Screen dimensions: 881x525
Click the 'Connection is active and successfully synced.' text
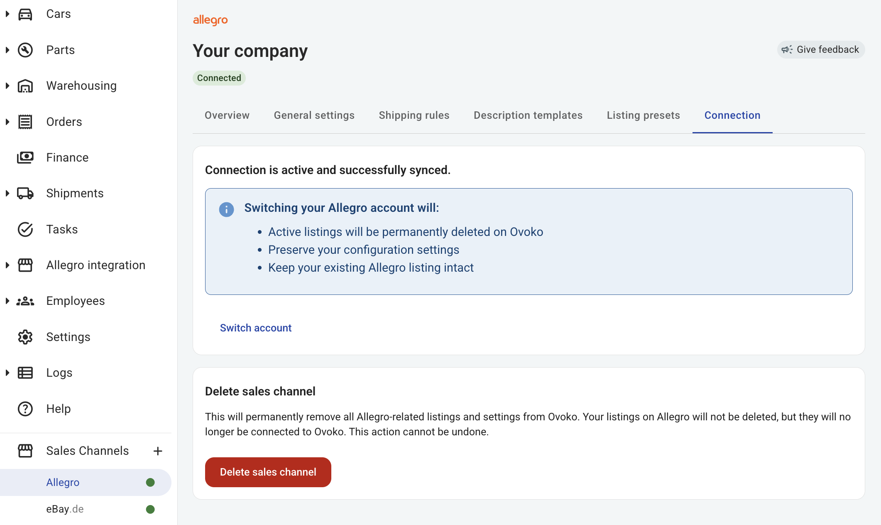[328, 170]
